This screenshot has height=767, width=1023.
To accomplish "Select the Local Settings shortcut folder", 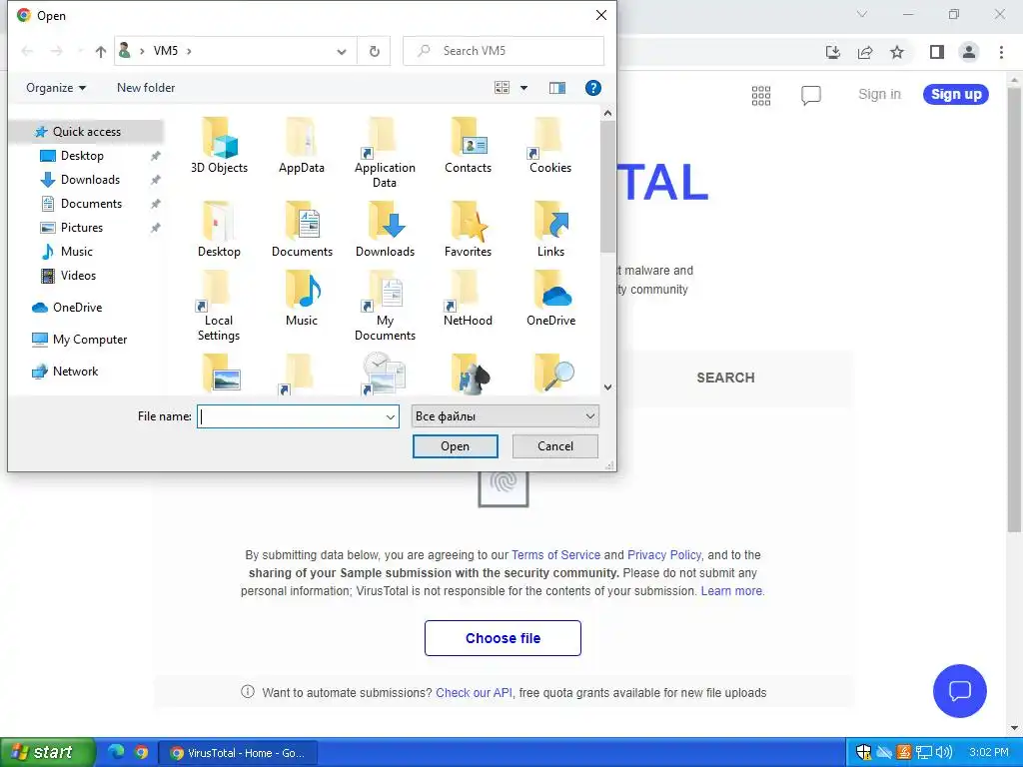I will click(x=219, y=306).
